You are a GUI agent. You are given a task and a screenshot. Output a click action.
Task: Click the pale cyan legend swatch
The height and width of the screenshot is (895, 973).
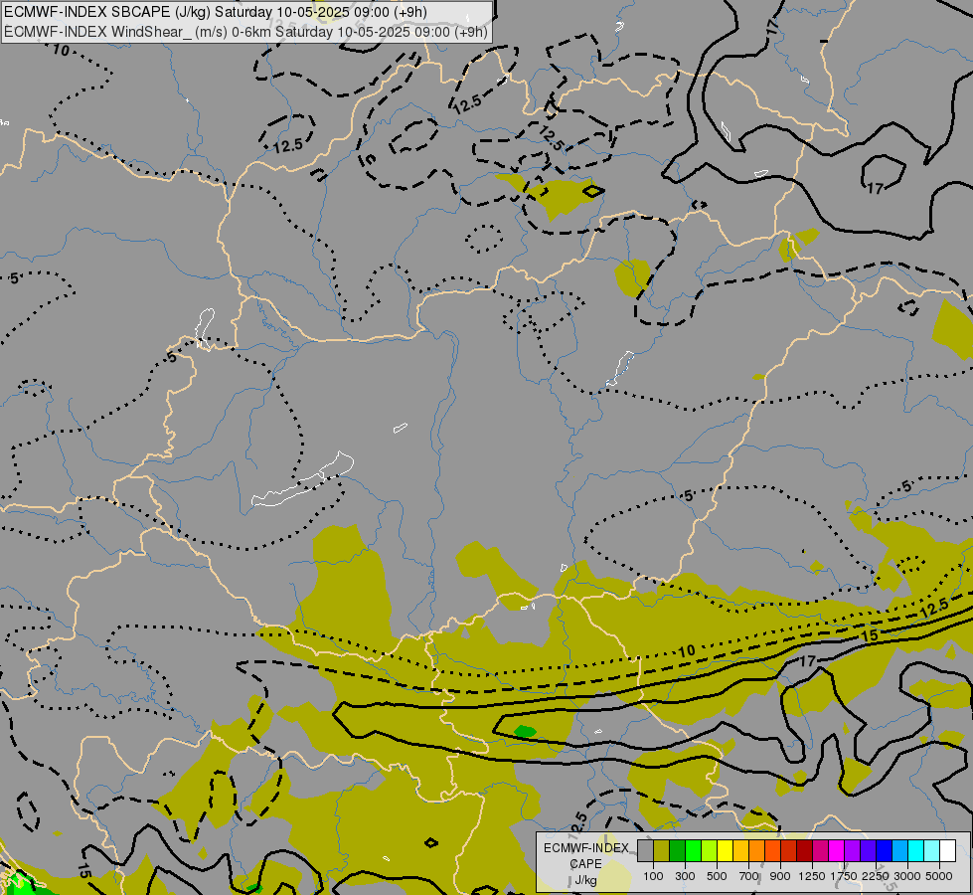point(932,850)
